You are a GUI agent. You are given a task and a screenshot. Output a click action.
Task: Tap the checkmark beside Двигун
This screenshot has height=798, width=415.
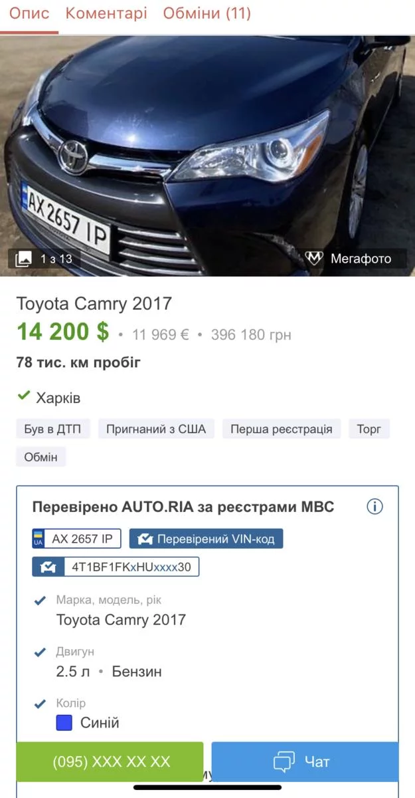click(x=40, y=652)
